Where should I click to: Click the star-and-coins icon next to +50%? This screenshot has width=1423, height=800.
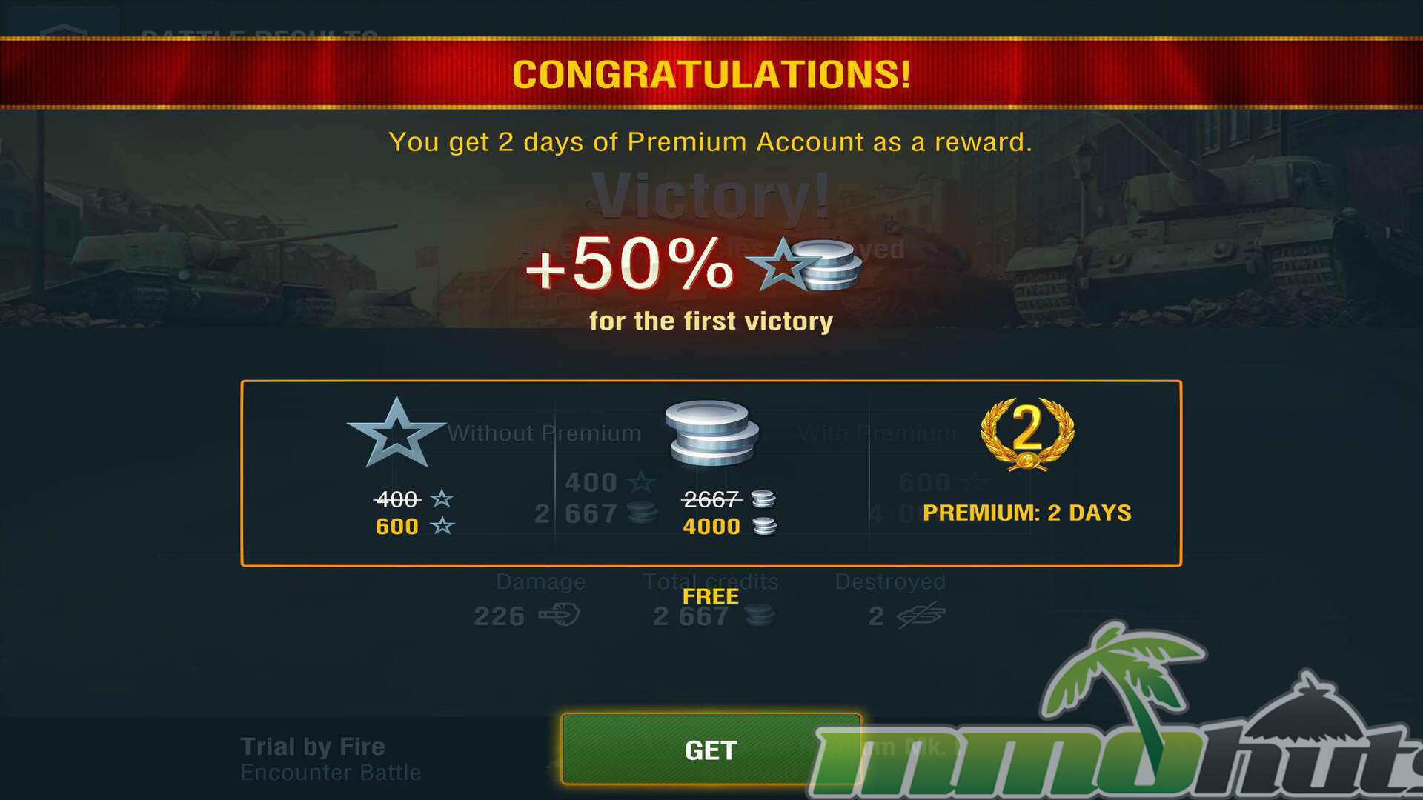coord(804,264)
